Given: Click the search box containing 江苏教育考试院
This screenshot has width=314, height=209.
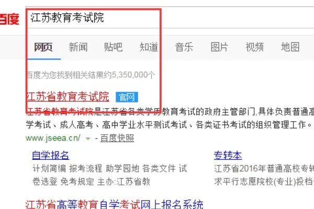Looking at the screenshot, I should [170, 18].
